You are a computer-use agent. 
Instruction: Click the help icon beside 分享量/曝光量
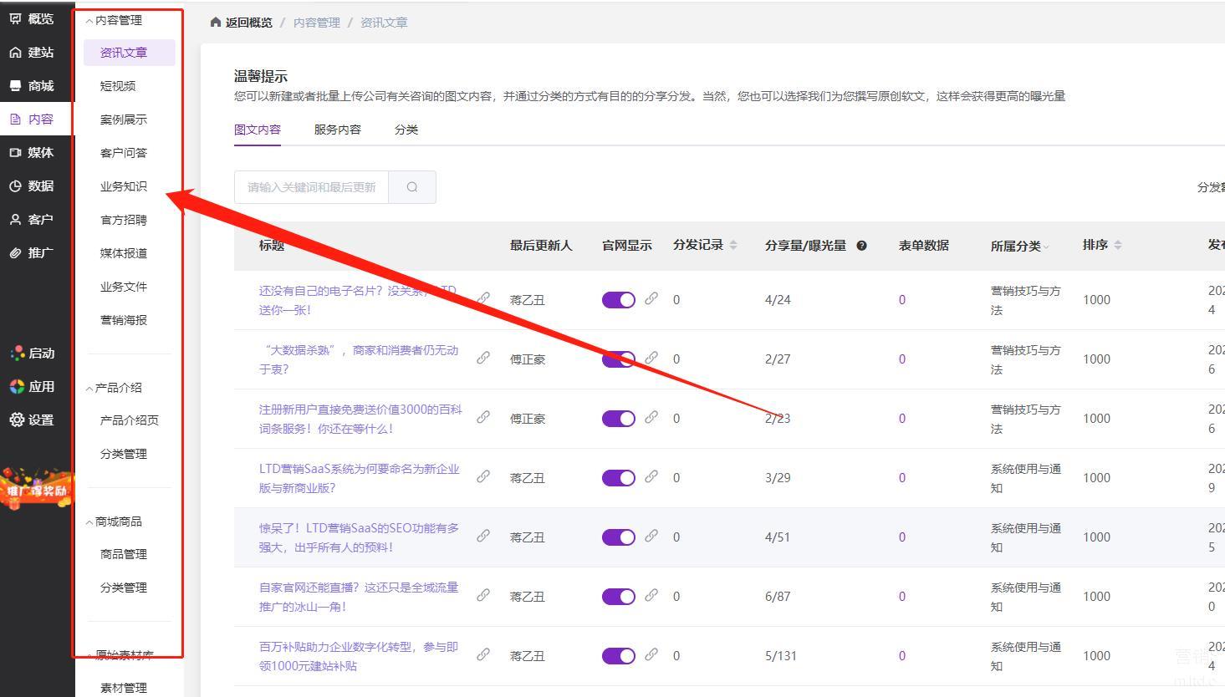tap(861, 246)
